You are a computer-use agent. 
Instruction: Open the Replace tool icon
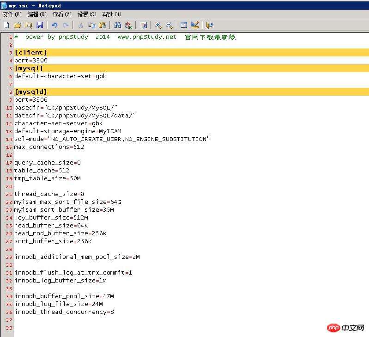coord(128,25)
